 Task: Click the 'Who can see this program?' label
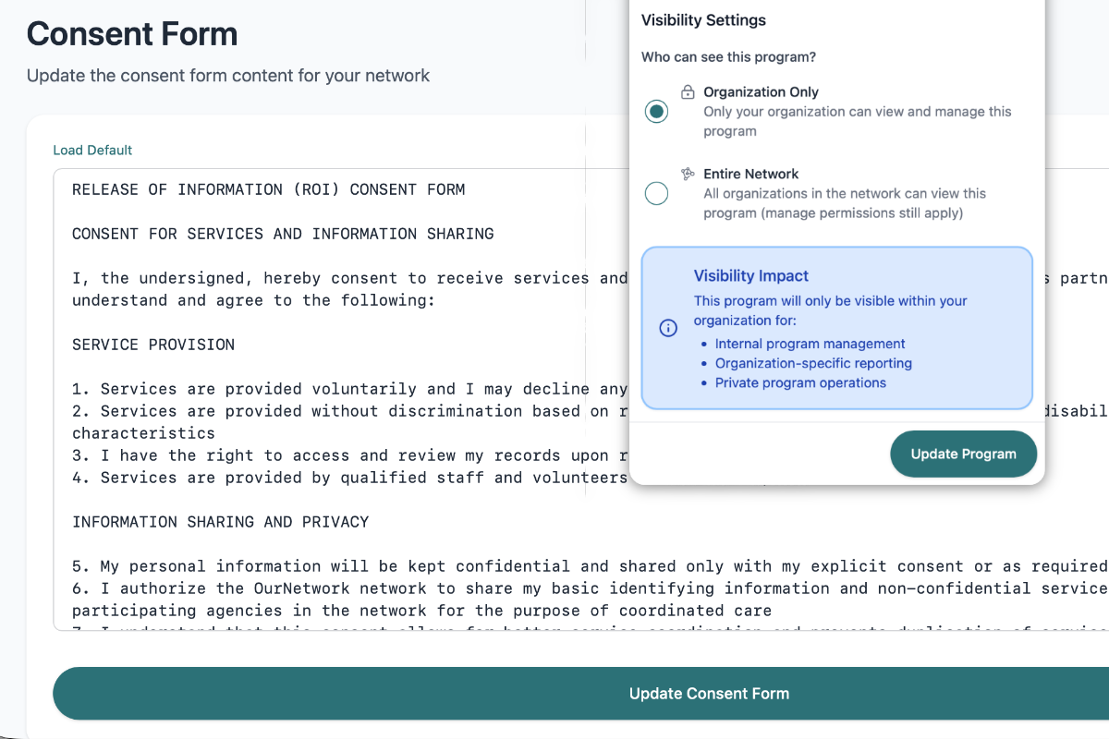coord(728,57)
